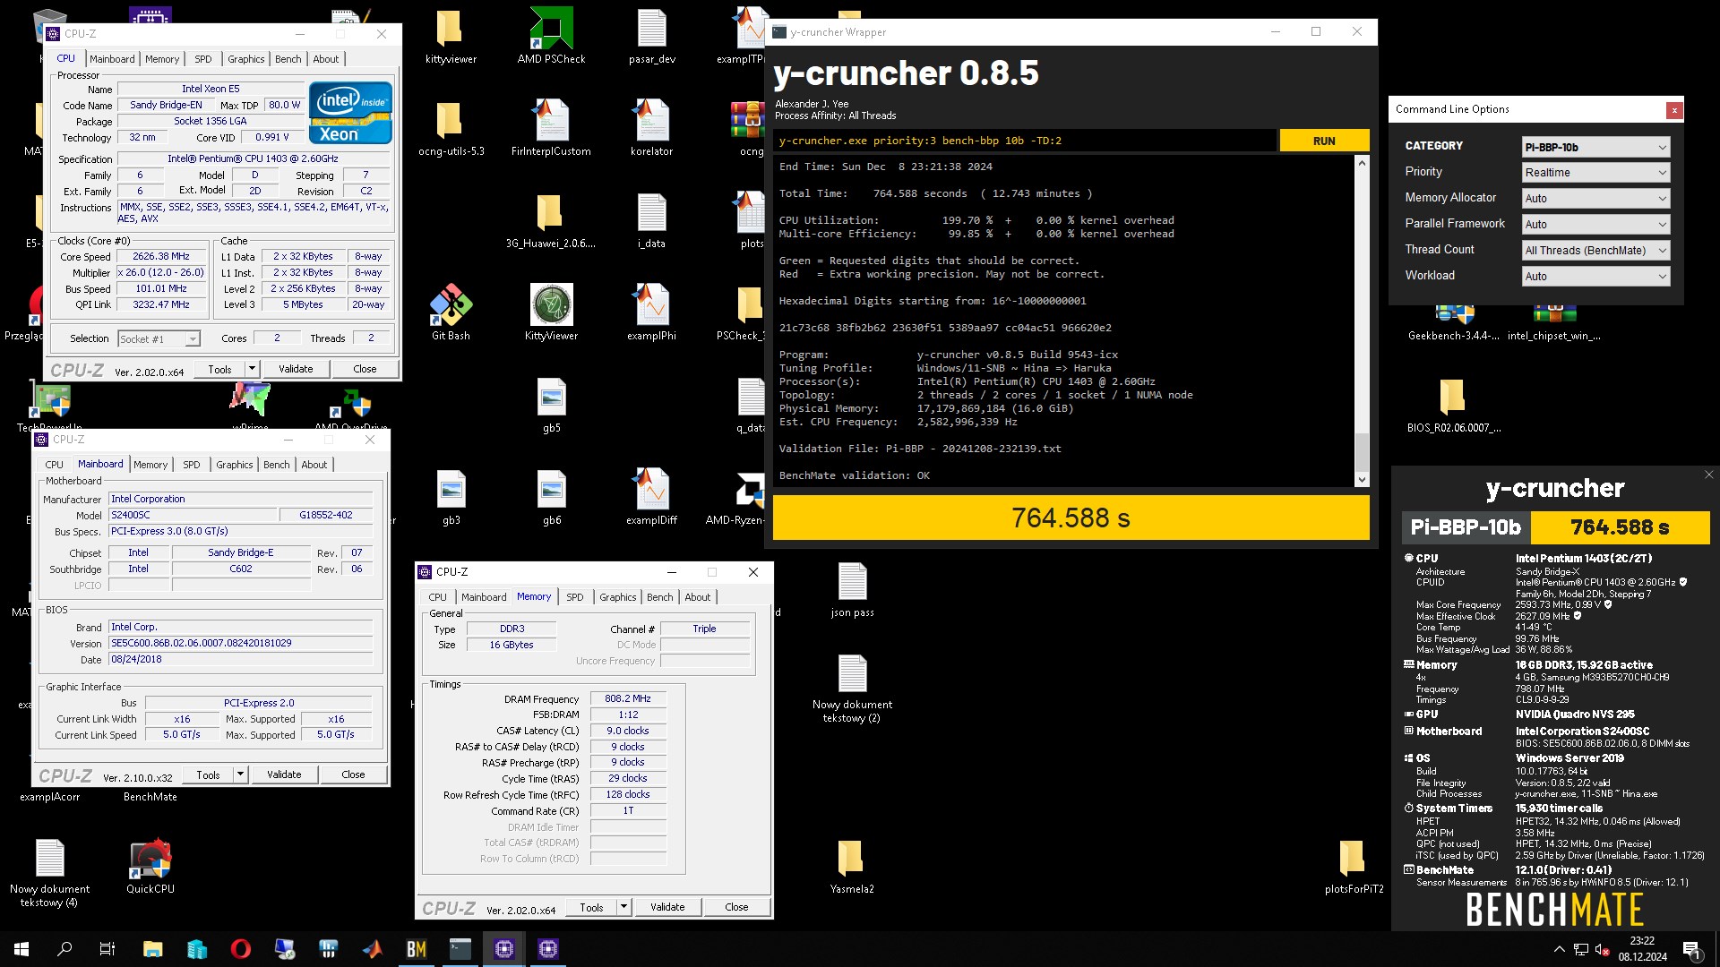Switch to Bench tab in top CPU-Z window

pyautogui.click(x=288, y=59)
